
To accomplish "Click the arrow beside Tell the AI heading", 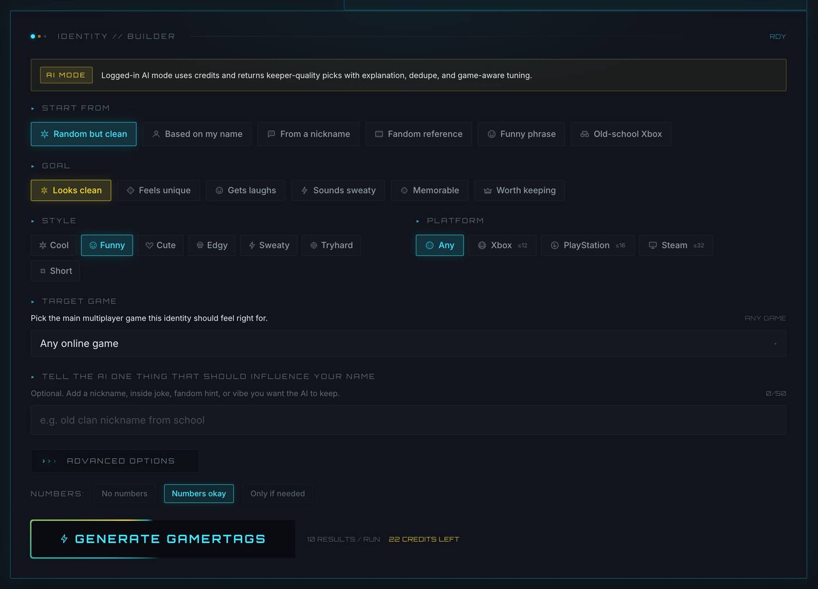I will pos(33,377).
